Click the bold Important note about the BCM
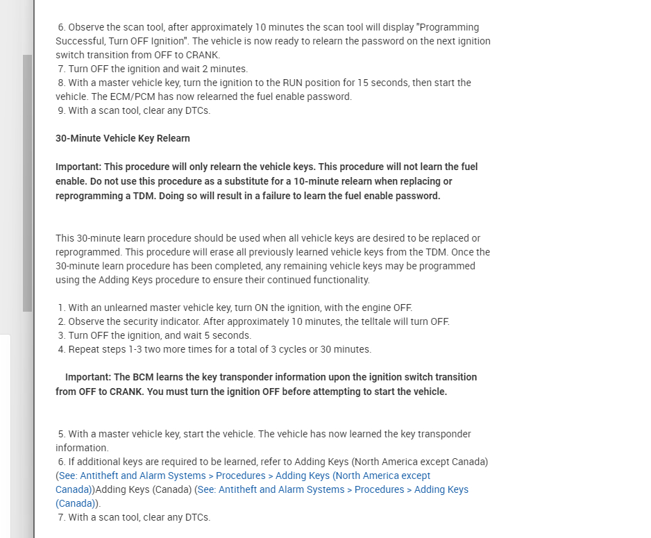Viewport: 651px width, 538px height. (x=266, y=384)
